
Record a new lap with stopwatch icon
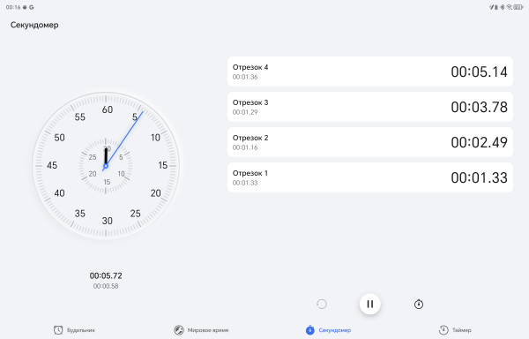pyautogui.click(x=418, y=304)
